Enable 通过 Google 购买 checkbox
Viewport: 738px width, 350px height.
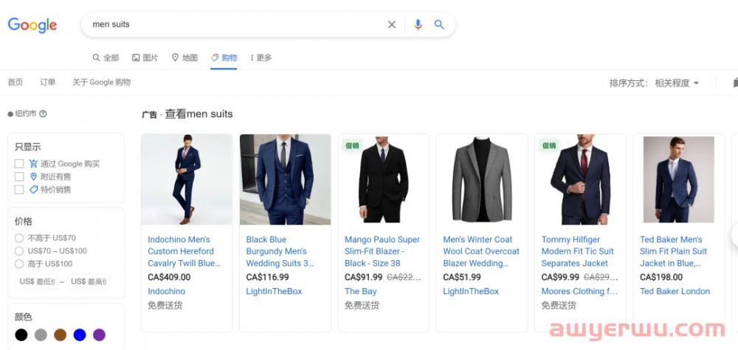point(19,164)
